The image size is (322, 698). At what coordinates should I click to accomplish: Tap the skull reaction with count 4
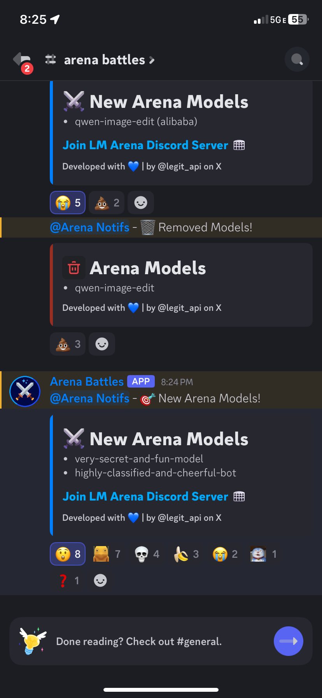(147, 554)
